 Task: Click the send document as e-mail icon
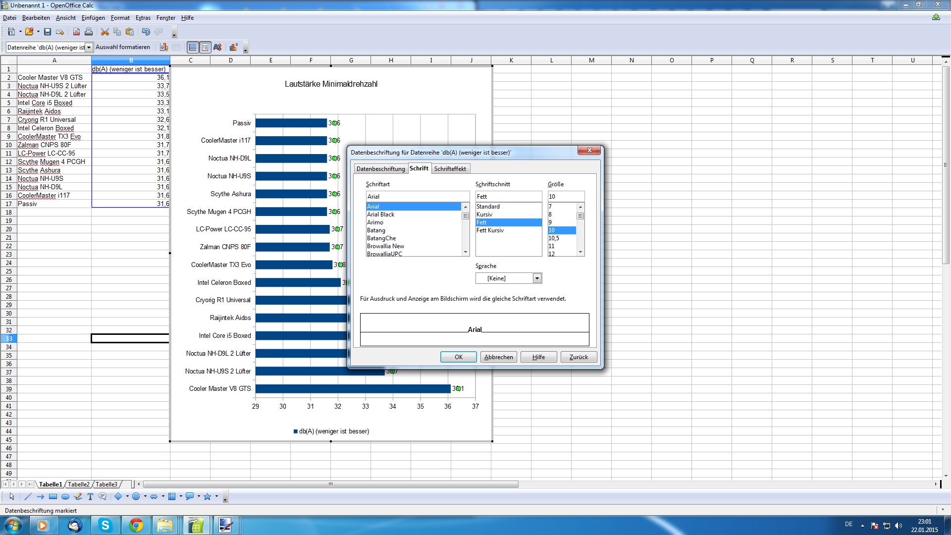[60, 32]
